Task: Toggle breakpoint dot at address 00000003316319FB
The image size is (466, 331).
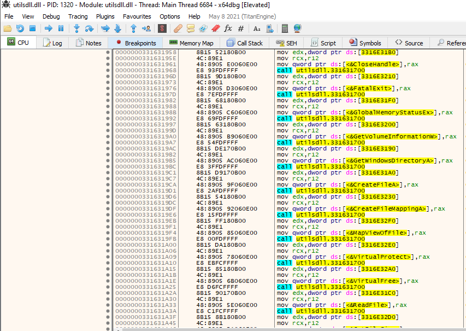Action: point(108,239)
